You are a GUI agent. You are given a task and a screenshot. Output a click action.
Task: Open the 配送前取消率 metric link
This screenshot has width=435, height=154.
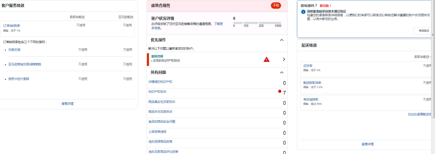pyautogui.click(x=313, y=82)
